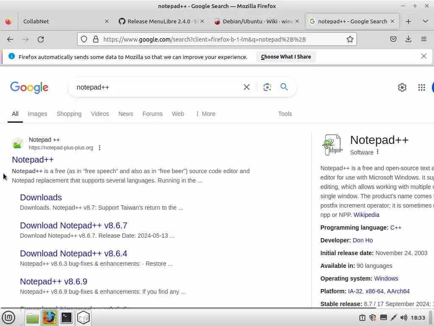Dismiss the Firefox data notification bar
Screen dimensions: 434x326
coord(423,56)
